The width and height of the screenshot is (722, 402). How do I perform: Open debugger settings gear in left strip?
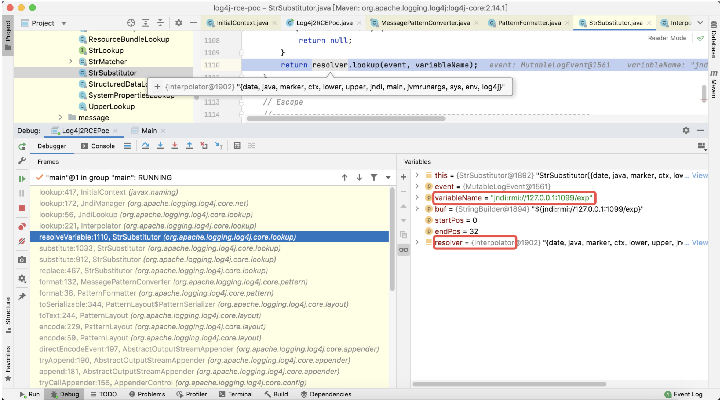click(22, 279)
